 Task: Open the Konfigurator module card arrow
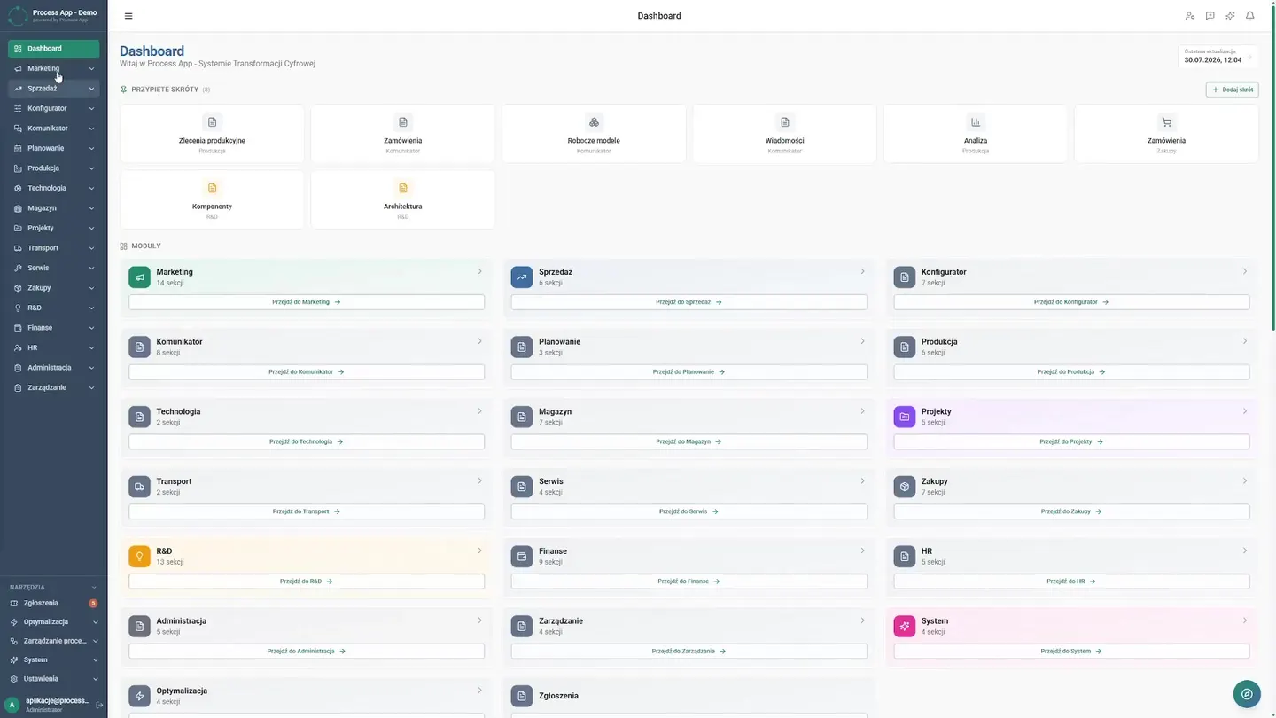pyautogui.click(x=1244, y=271)
